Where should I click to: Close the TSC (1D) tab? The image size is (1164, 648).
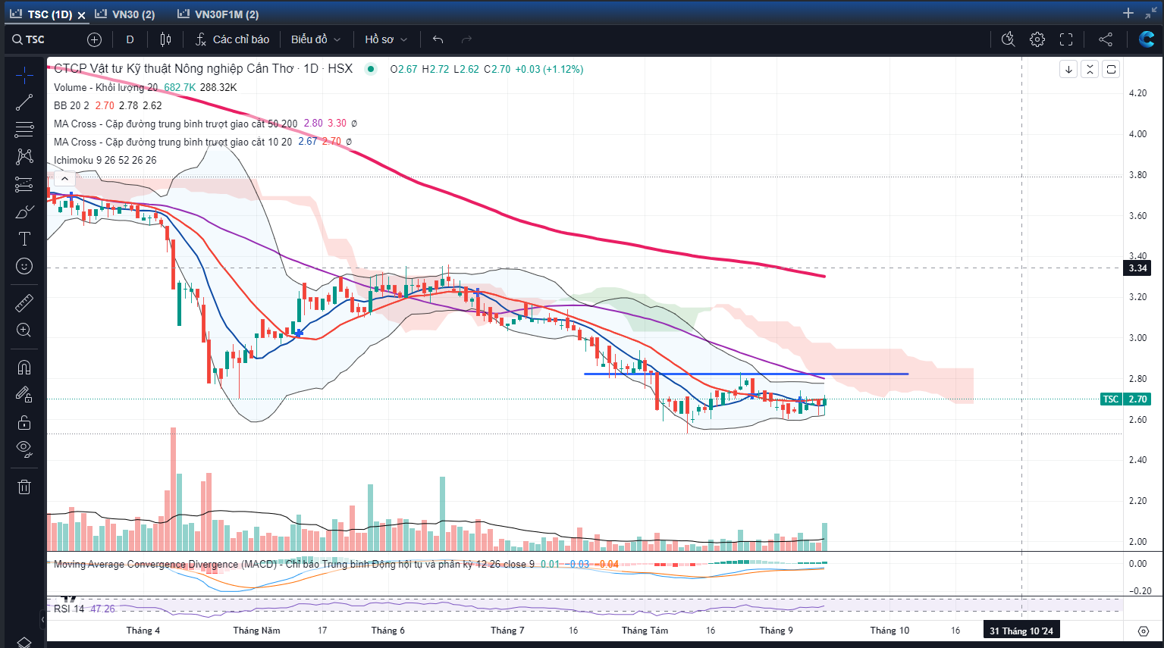coord(81,15)
